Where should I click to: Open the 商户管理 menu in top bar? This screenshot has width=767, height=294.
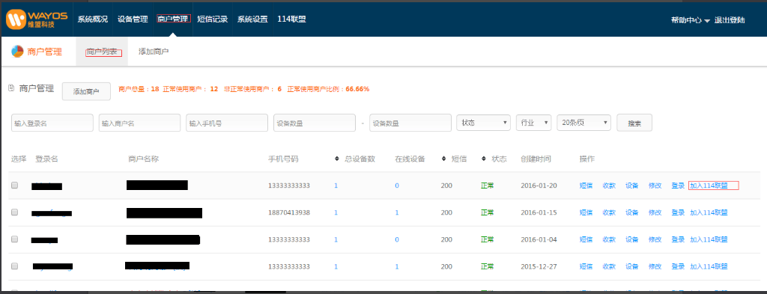point(173,19)
